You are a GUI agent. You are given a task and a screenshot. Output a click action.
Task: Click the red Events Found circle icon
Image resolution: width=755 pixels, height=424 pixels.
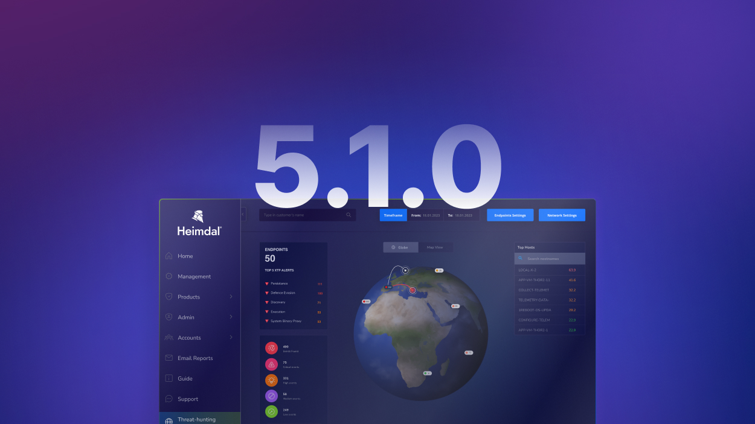(x=271, y=348)
